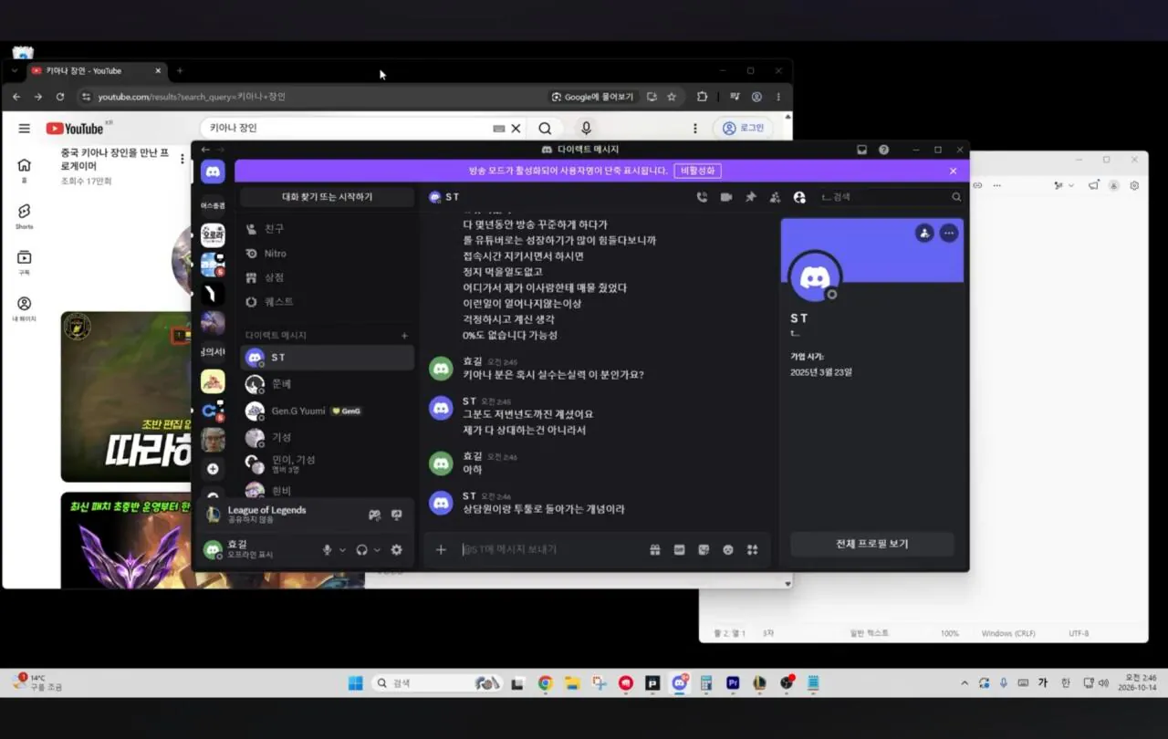Open the 퀘스트 menu item
The image size is (1168, 739).
coord(328,301)
